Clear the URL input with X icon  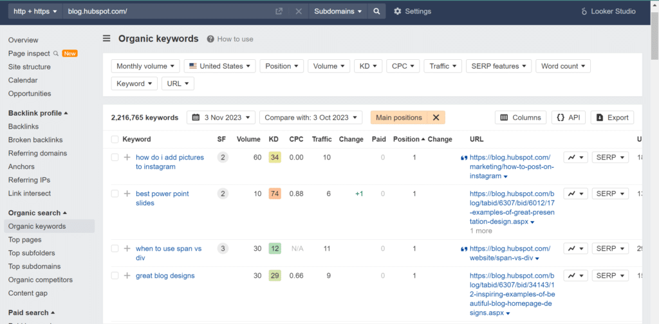299,12
